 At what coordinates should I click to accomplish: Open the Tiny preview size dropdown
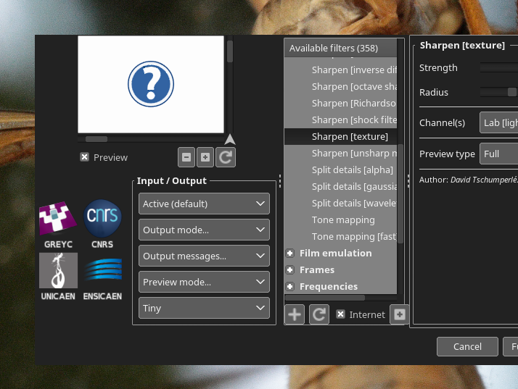point(204,308)
